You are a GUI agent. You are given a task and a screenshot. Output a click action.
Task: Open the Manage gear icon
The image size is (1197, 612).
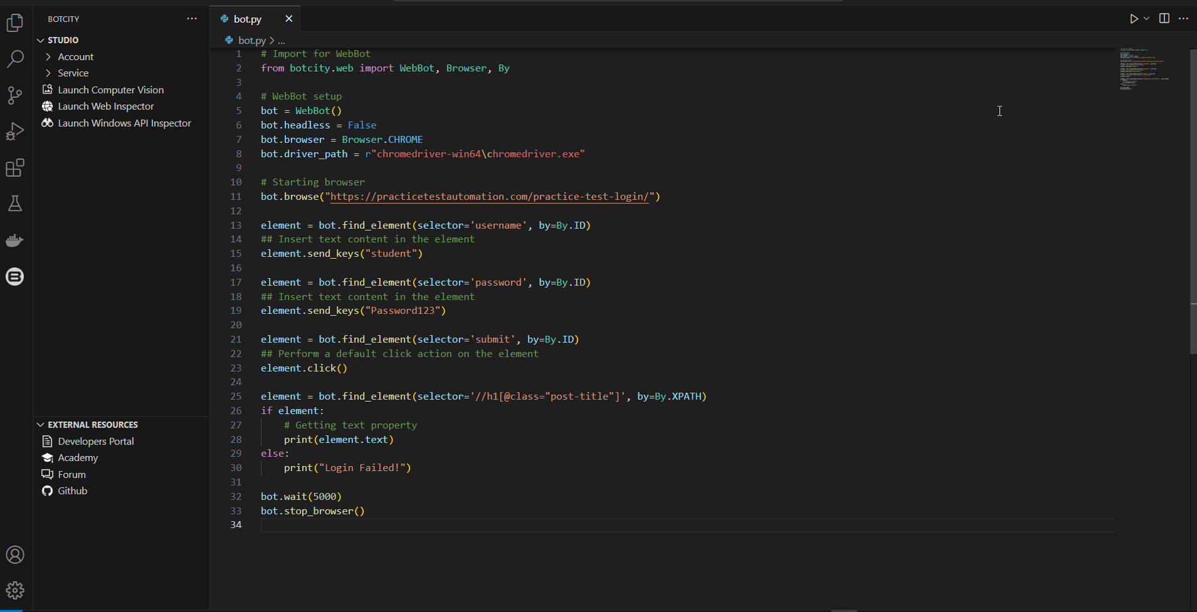[15, 590]
